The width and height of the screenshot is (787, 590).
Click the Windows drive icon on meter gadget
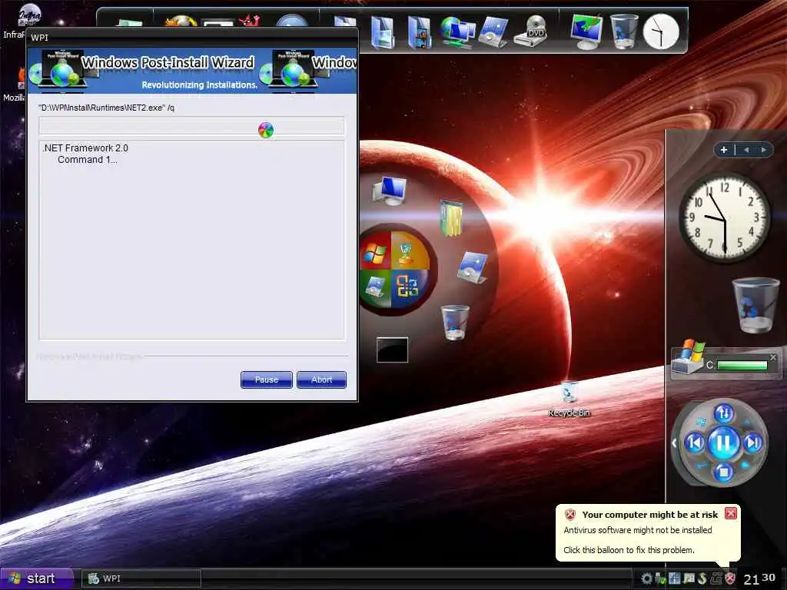point(689,355)
